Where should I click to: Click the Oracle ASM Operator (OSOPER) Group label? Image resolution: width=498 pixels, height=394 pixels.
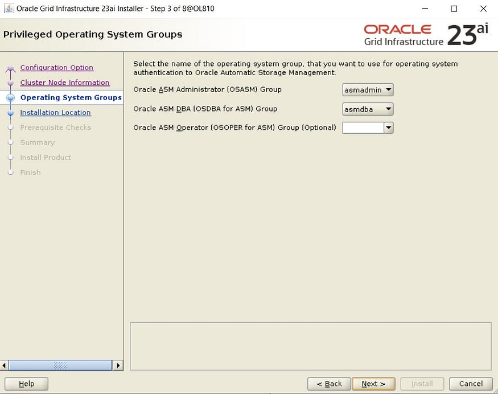click(234, 128)
